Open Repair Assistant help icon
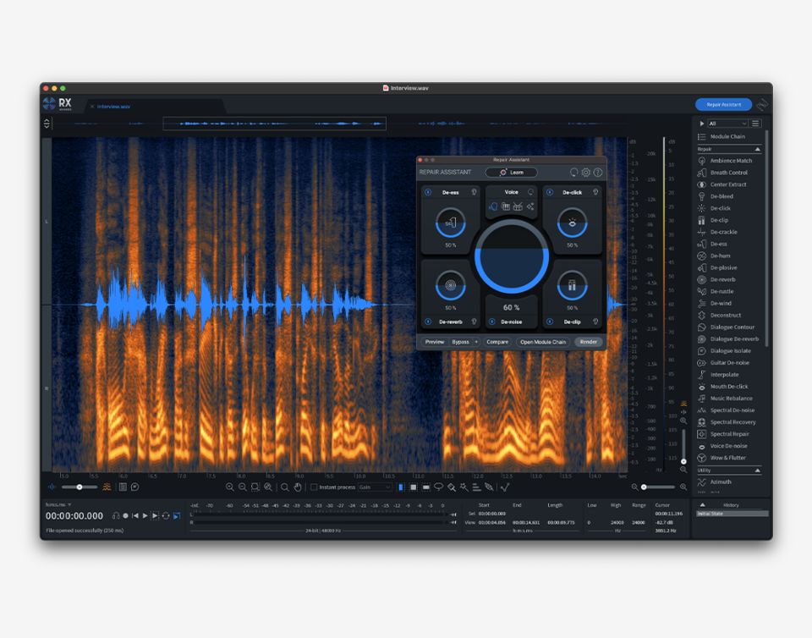 [597, 172]
